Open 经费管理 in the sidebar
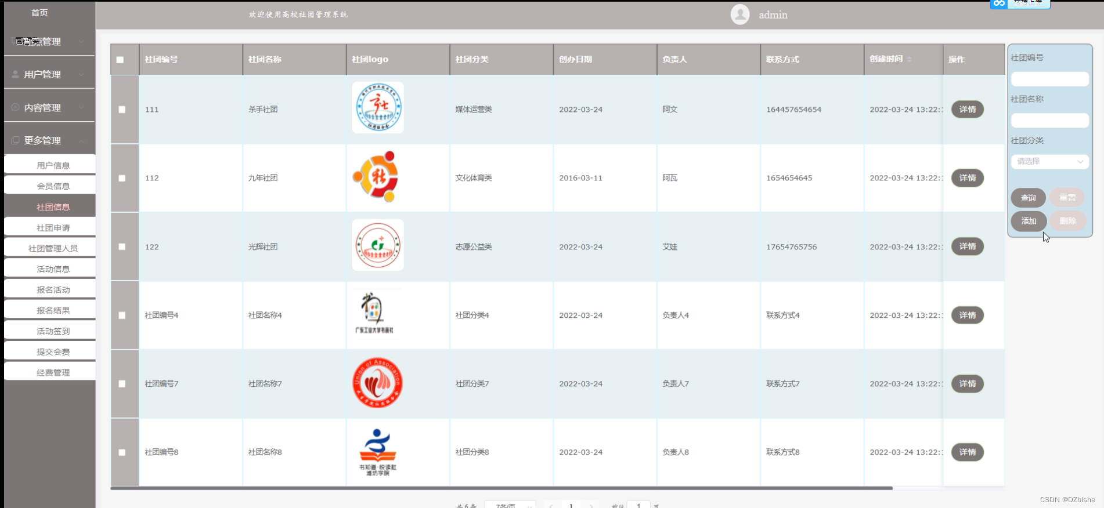Screen dimensions: 1104x508 [x=50, y=373]
